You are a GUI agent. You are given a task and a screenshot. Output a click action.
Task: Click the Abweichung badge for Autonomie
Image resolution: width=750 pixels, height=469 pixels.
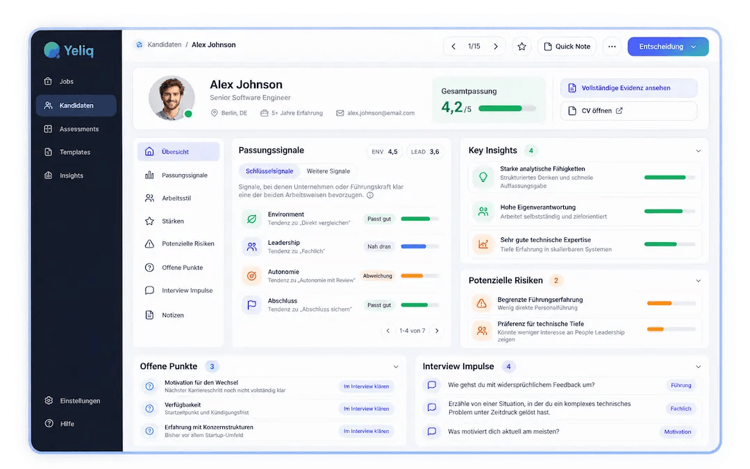[x=377, y=276]
